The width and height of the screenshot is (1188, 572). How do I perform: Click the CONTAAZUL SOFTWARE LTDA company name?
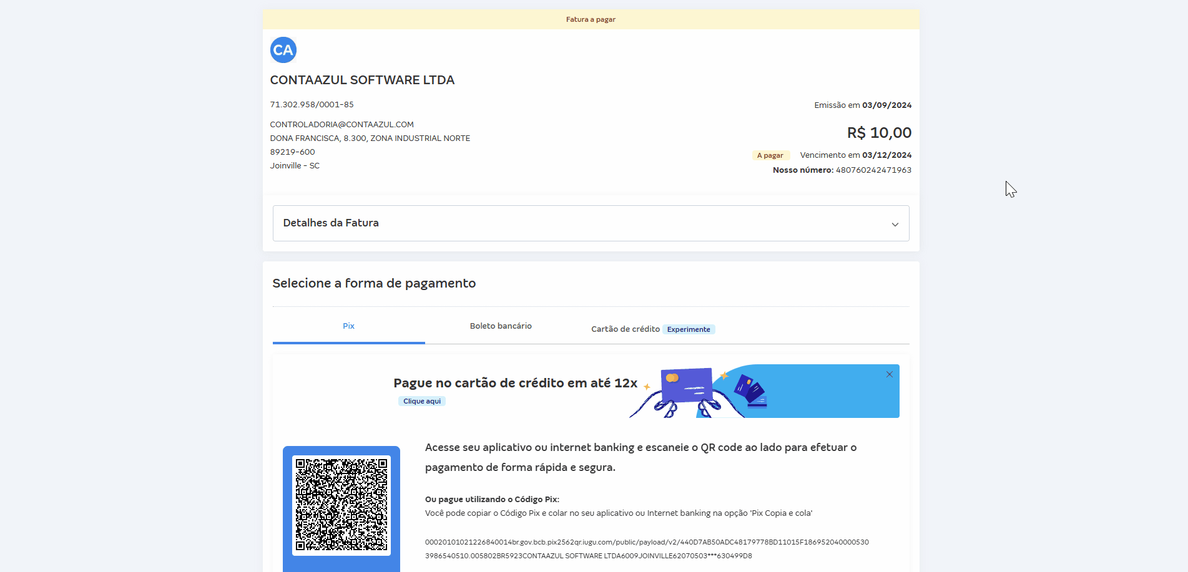coord(362,80)
